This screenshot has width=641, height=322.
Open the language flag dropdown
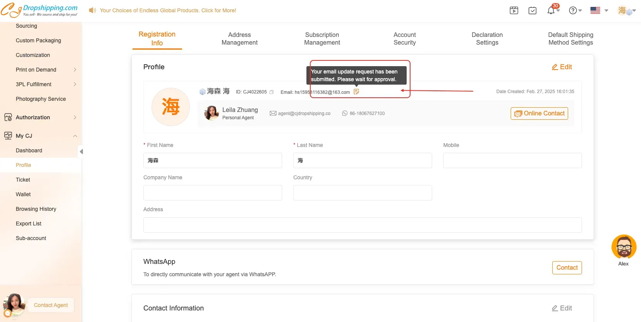click(599, 11)
